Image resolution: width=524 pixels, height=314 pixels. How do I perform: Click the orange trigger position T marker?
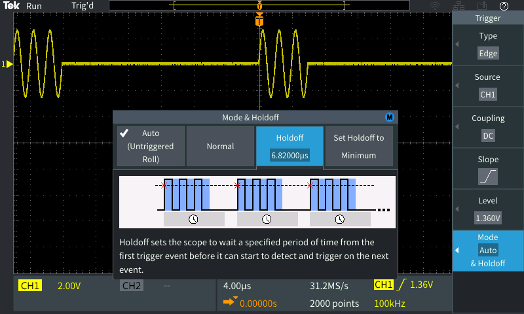pyautogui.click(x=260, y=21)
